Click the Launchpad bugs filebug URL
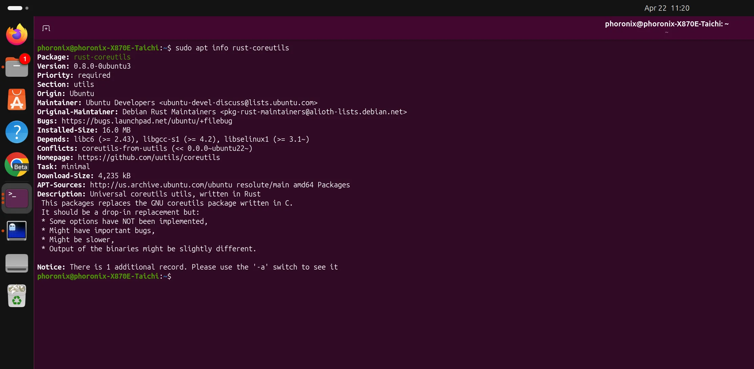Image resolution: width=754 pixels, height=369 pixels. point(147,121)
